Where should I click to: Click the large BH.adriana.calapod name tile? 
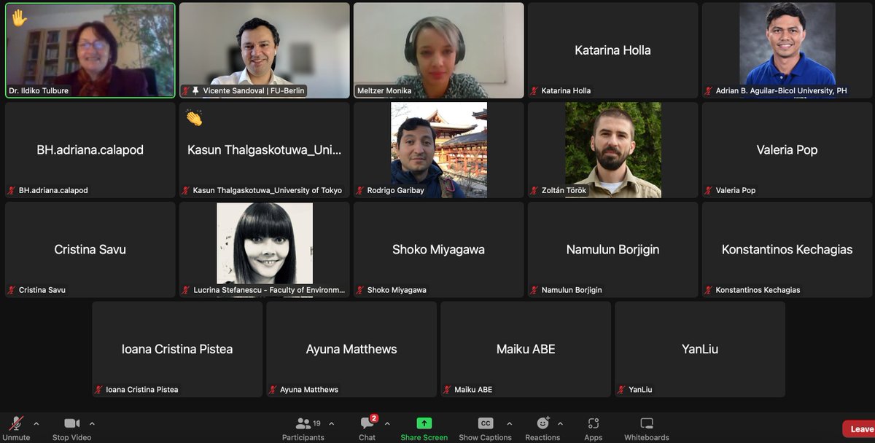[90, 150]
